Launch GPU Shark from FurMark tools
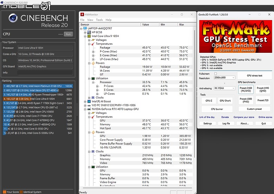The width and height of the screenshot is (274, 194). tap(225, 101)
